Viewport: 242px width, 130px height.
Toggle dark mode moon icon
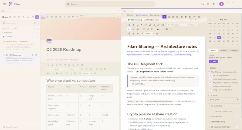pyautogui.click(x=202, y=4)
